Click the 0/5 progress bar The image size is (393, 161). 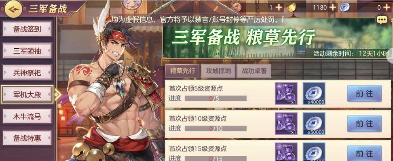(216, 98)
